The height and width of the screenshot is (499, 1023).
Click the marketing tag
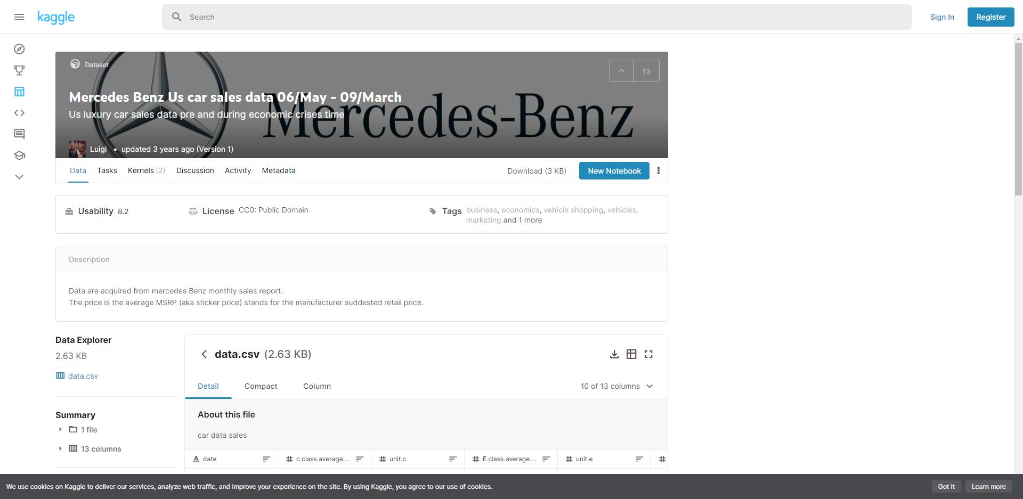(x=483, y=220)
